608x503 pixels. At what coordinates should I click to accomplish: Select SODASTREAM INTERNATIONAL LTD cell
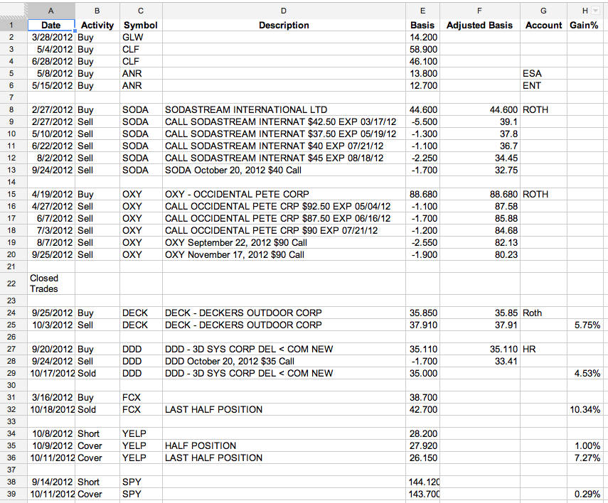tap(284, 109)
